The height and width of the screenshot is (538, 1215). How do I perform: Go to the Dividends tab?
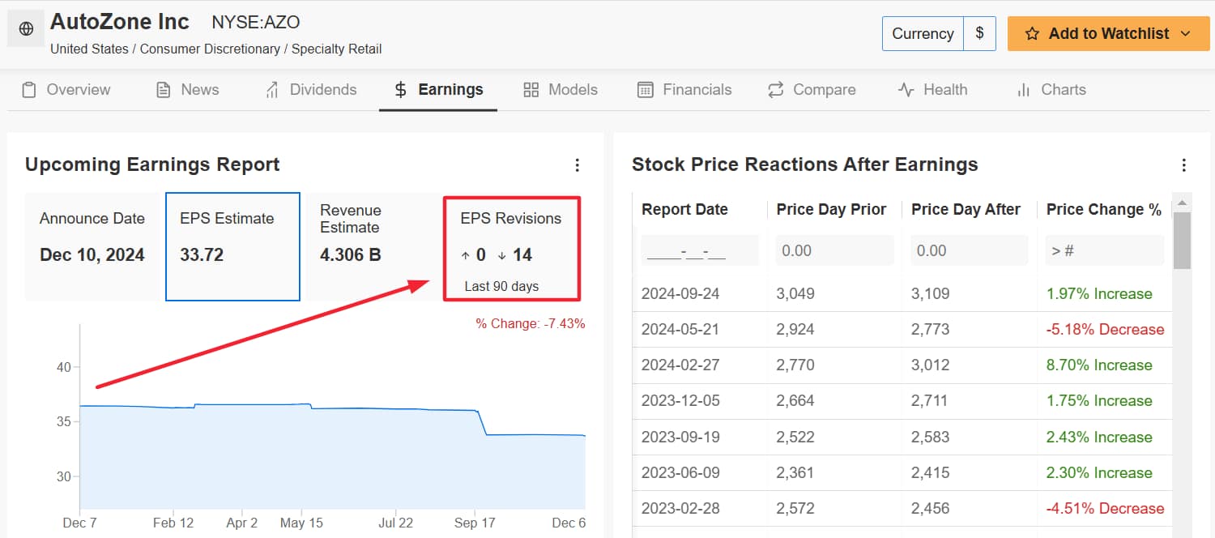click(x=310, y=90)
